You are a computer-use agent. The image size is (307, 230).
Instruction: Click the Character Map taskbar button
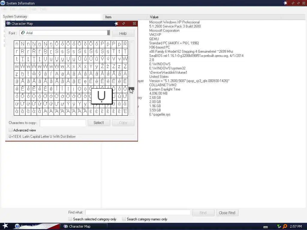pyautogui.click(x=84, y=226)
